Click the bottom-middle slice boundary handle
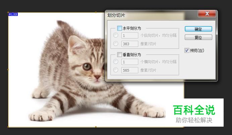This screenshot has height=135, width=232. tap(96, 127)
